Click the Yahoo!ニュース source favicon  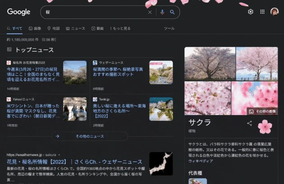pos(9,99)
